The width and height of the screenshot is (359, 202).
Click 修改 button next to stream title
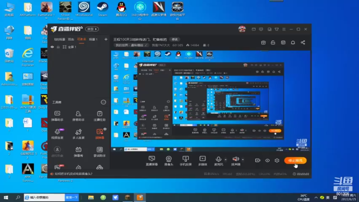(x=175, y=40)
